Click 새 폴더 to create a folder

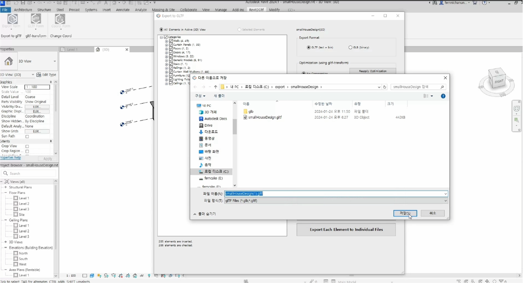tap(219, 96)
